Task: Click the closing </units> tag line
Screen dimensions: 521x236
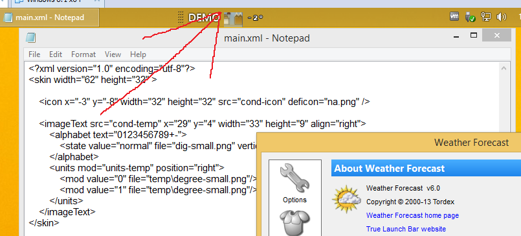Action: click(67, 201)
